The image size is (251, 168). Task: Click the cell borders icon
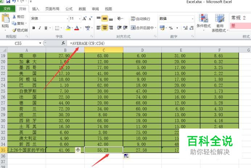point(57,28)
